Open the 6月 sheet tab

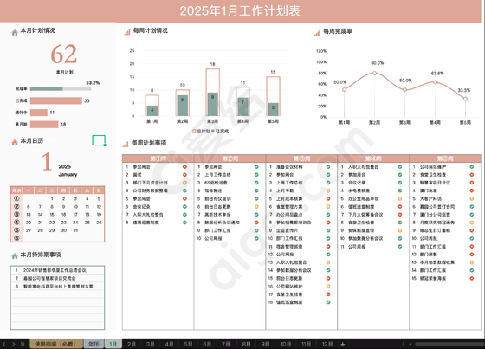[x=207, y=344]
